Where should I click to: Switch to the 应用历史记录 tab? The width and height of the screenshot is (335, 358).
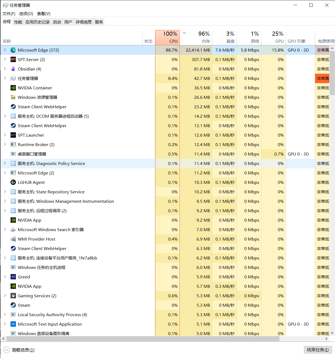(38, 22)
